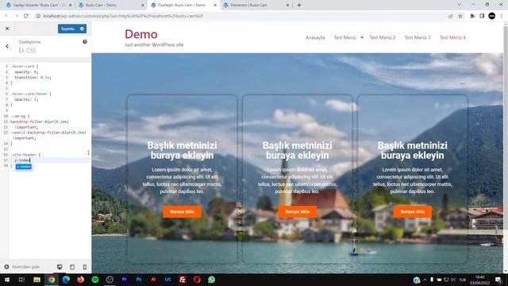Show hidden system tray icons

click(425, 280)
